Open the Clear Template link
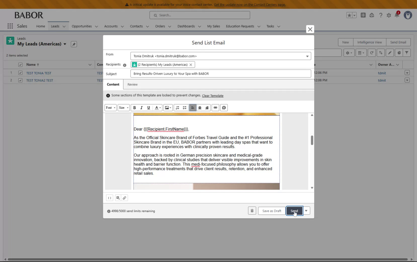 click(213, 96)
